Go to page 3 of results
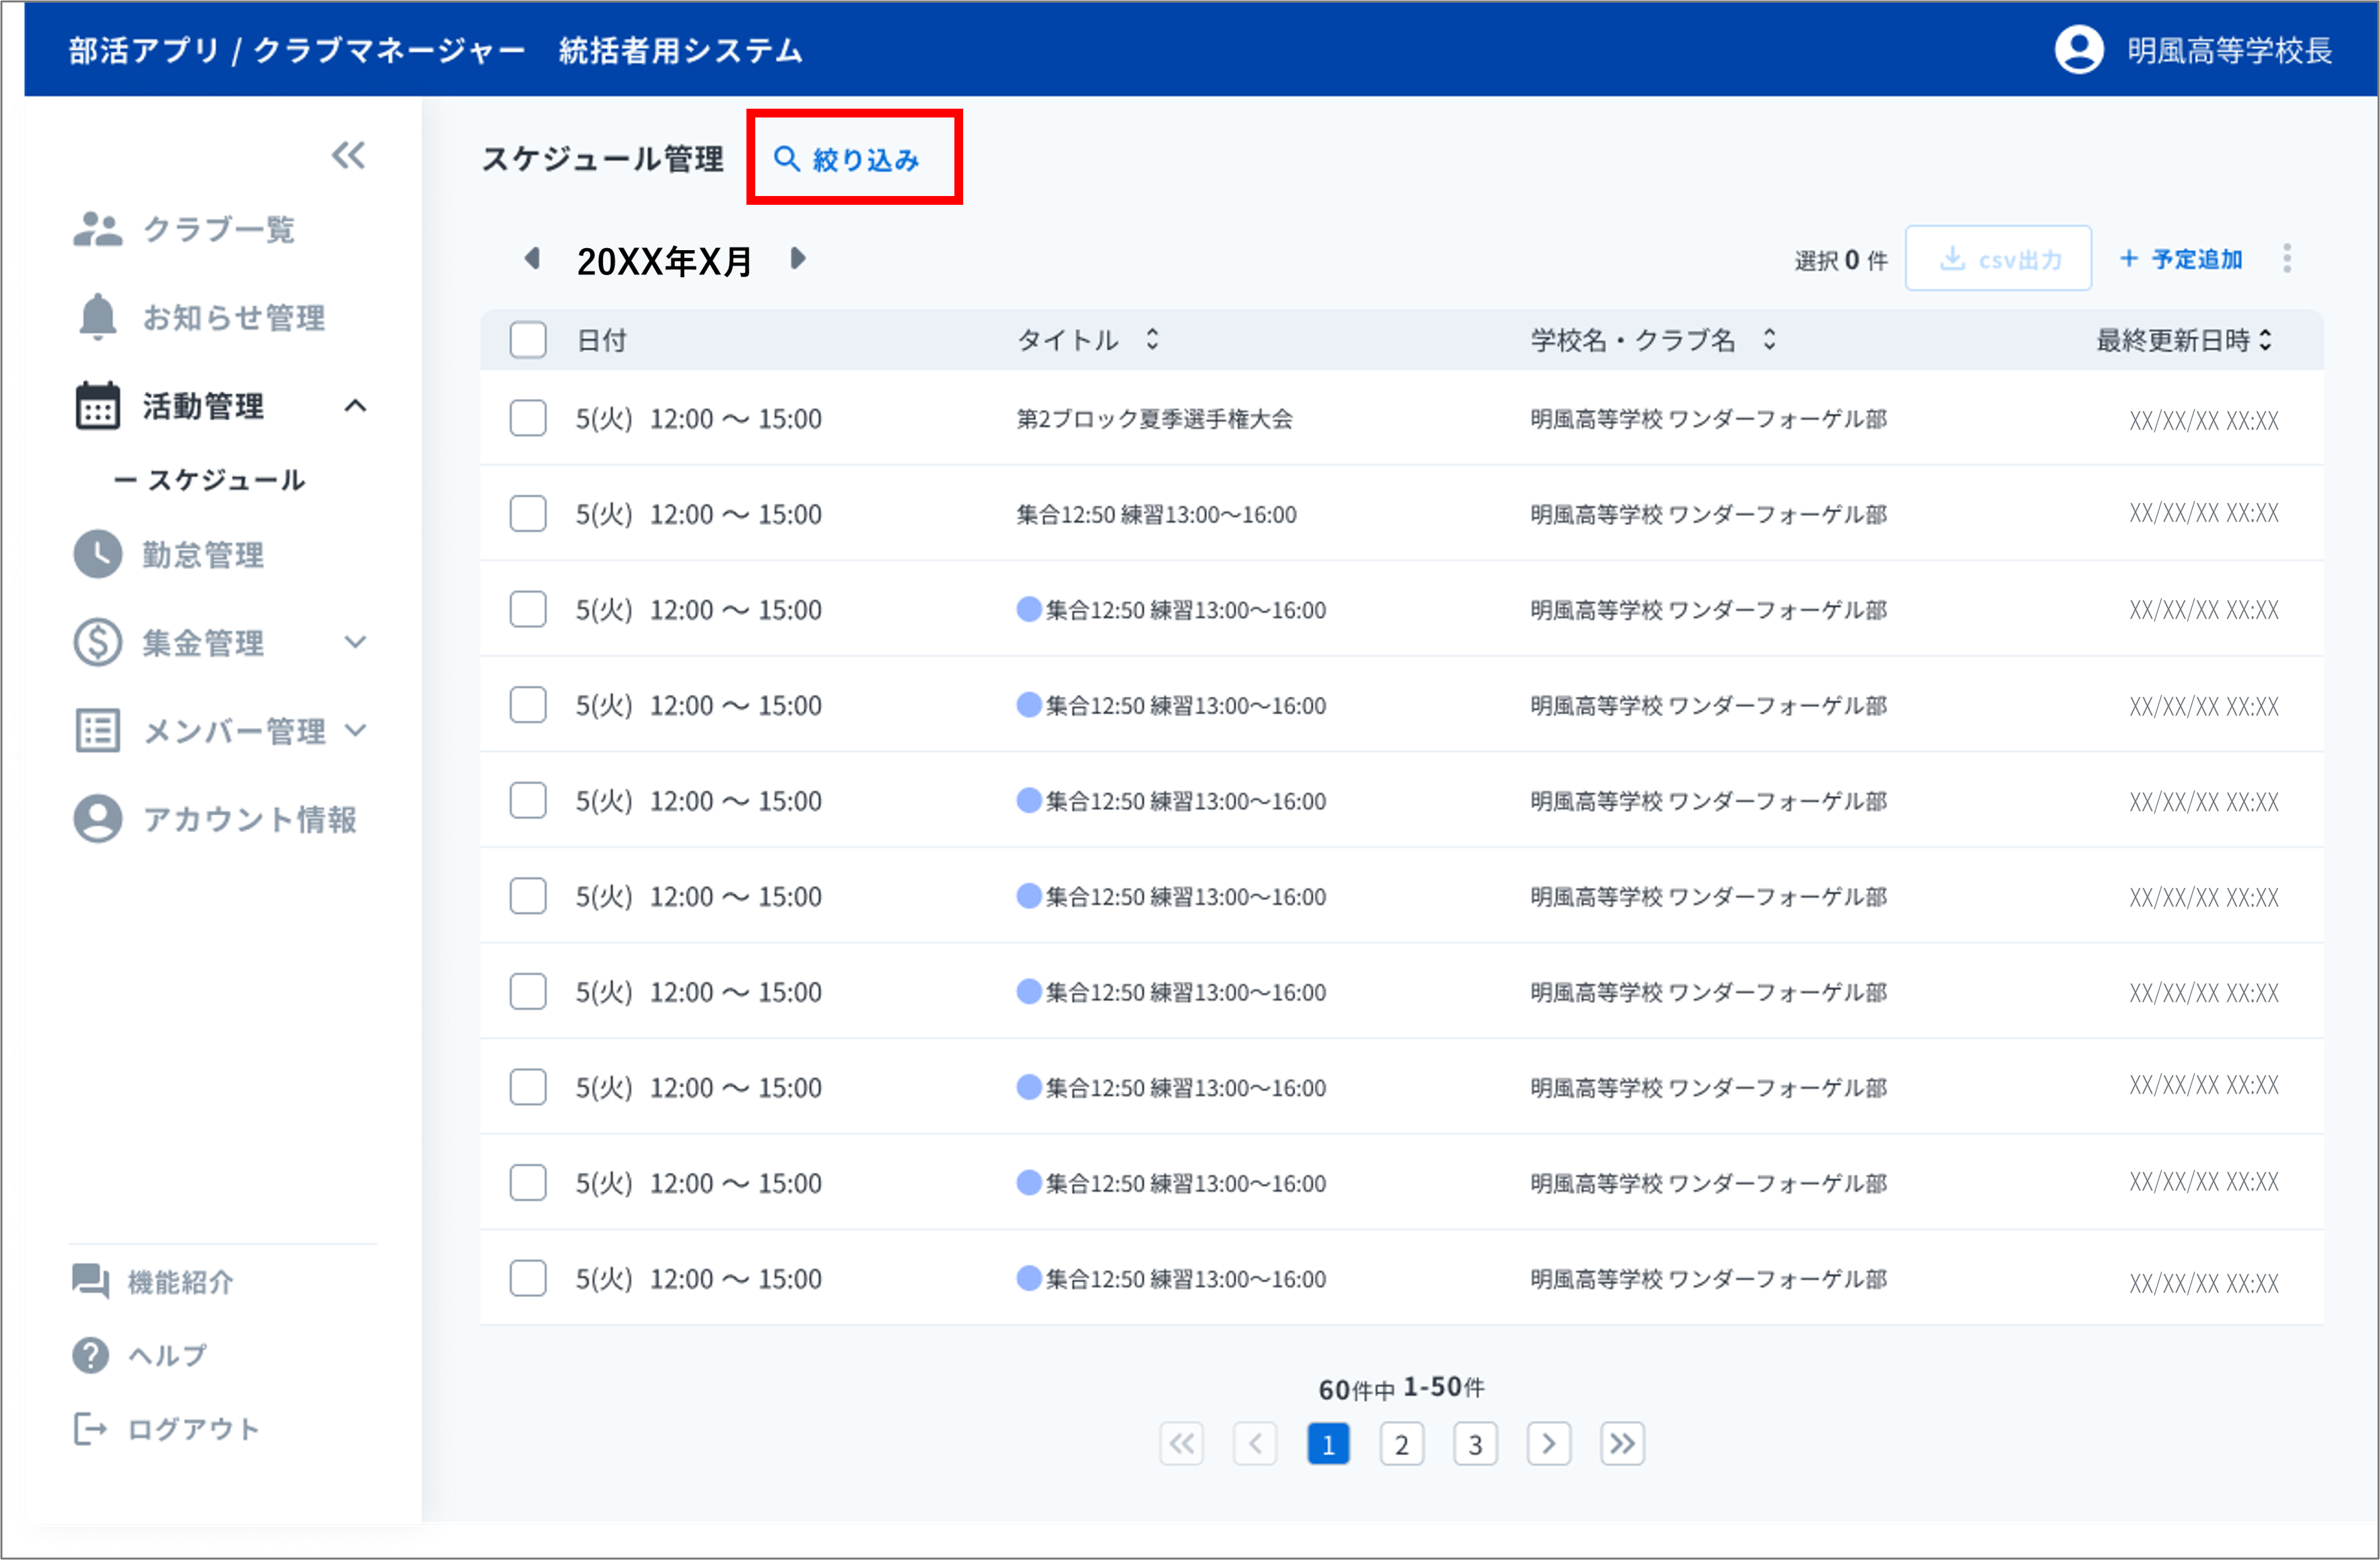This screenshot has width=2380, height=1560. (x=1475, y=1443)
